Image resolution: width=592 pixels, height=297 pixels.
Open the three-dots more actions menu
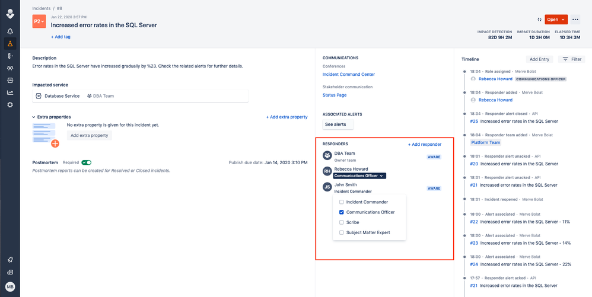point(575,20)
